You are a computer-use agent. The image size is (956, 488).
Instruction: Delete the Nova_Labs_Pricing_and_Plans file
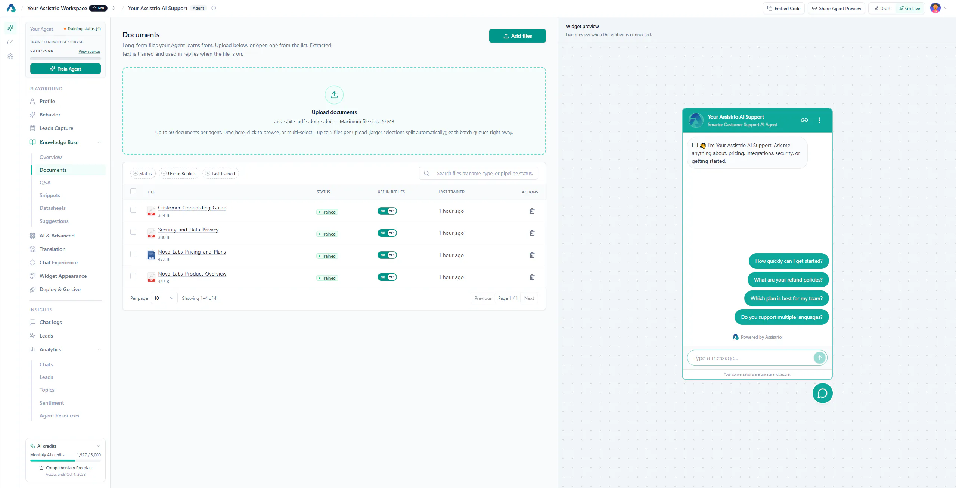pyautogui.click(x=532, y=255)
